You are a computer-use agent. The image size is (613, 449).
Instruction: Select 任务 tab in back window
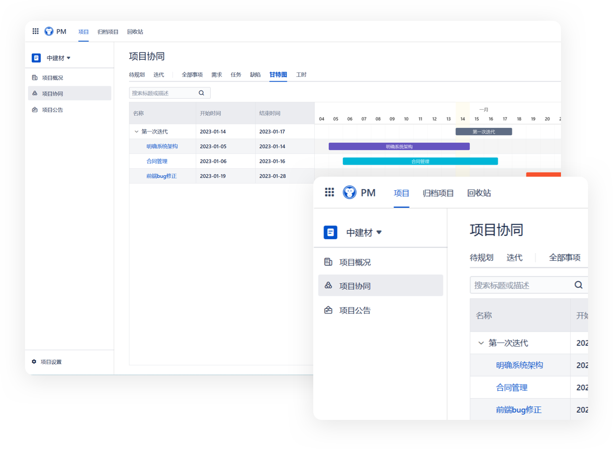click(236, 74)
